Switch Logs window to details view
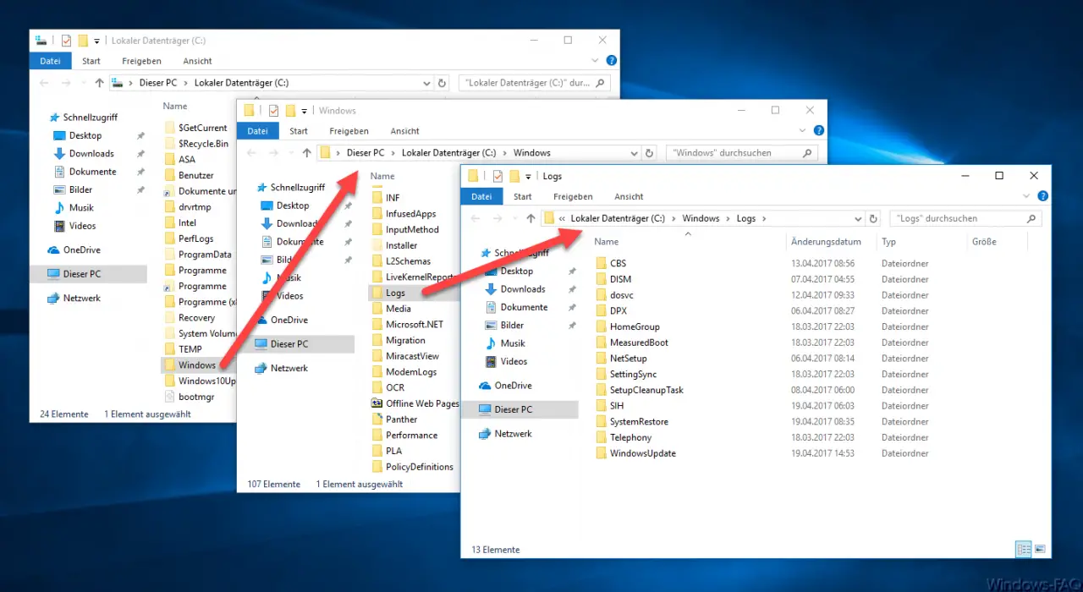The image size is (1083, 592). click(1024, 549)
